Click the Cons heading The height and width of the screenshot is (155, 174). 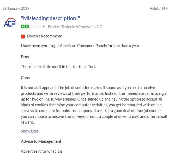coord(25,77)
